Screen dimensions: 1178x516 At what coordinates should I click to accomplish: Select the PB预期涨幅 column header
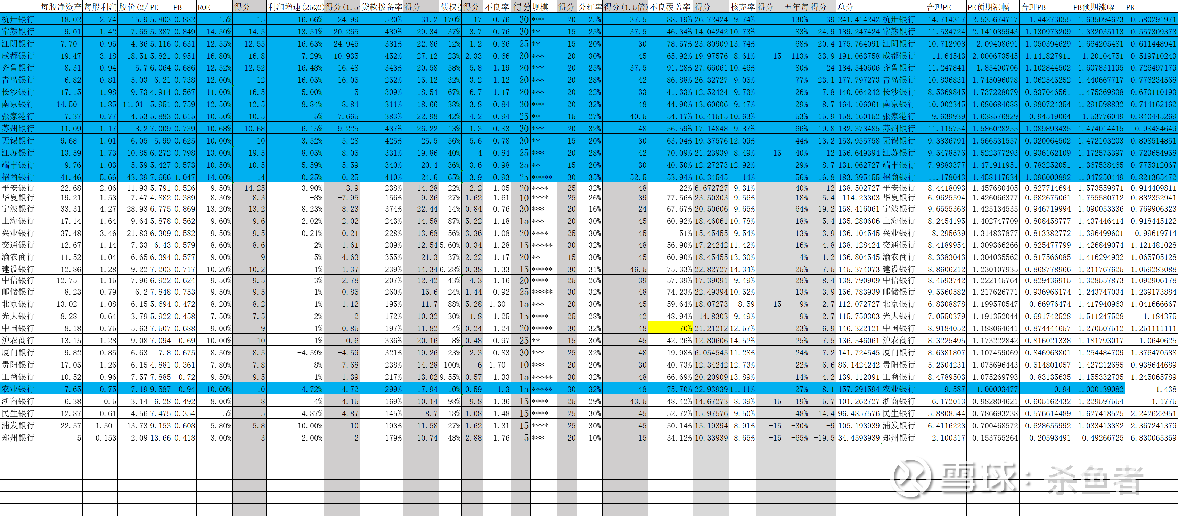pyautogui.click(x=1098, y=7)
